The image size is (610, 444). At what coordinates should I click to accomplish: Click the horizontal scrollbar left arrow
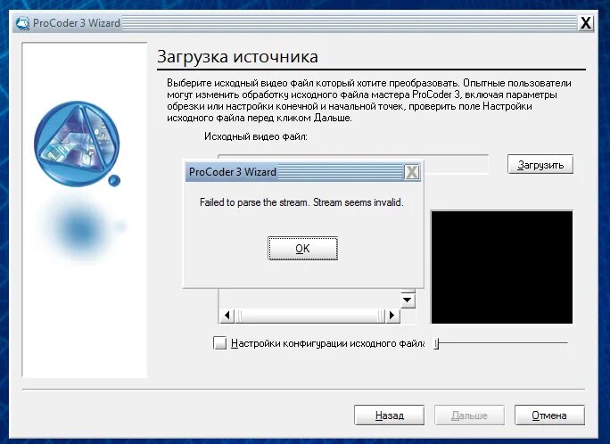click(227, 316)
